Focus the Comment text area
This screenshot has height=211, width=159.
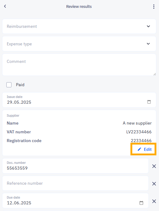[79, 65]
